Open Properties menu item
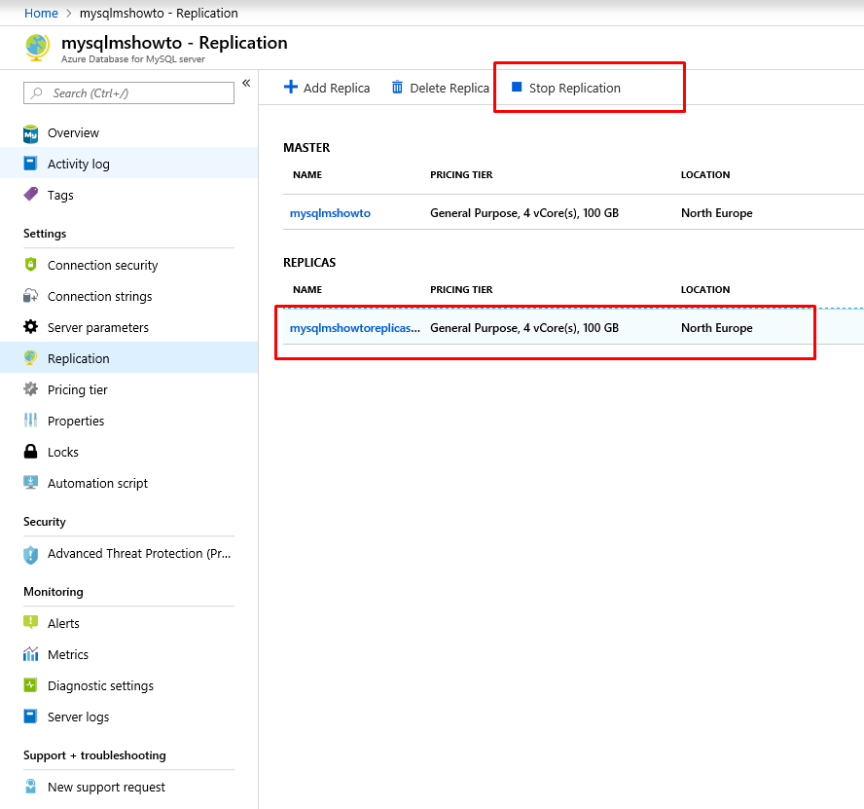The width and height of the screenshot is (864, 809). pos(129,421)
